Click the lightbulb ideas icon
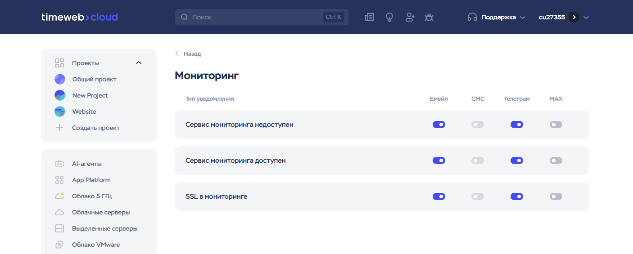Screen dimensions: 633x254 (x=389, y=17)
